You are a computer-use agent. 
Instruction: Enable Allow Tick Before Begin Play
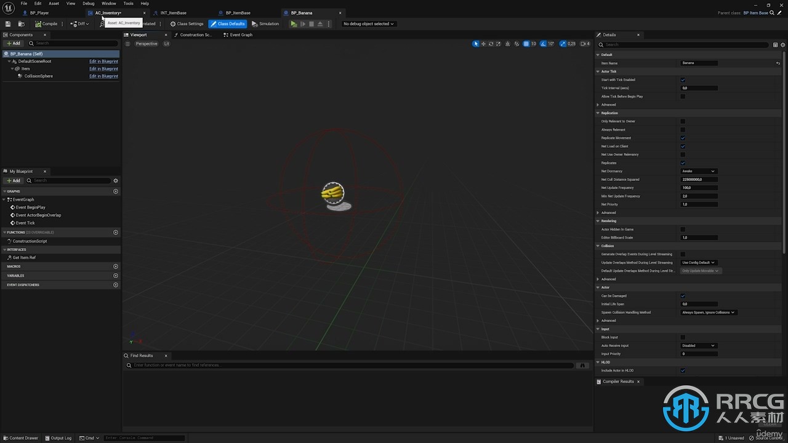point(683,97)
